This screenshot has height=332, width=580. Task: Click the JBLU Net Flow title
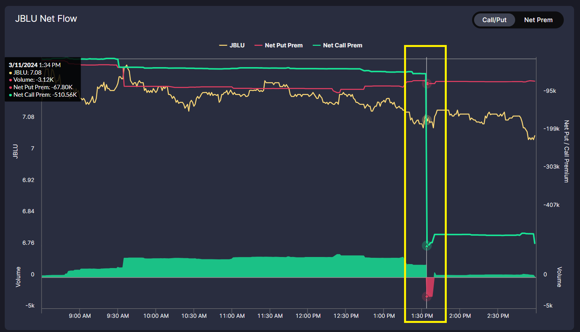coord(46,19)
